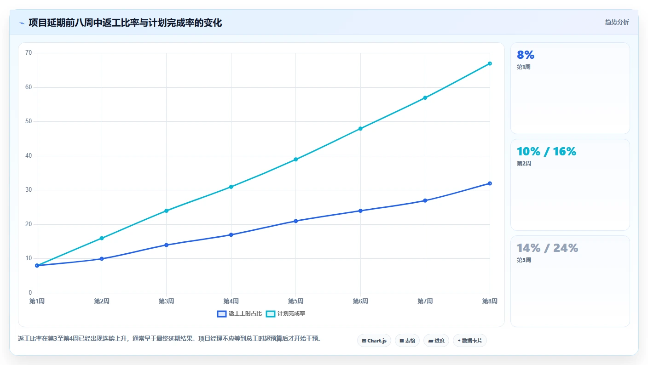
Task: Click the 返工工时占比 point at 第4周
Action: (231, 235)
